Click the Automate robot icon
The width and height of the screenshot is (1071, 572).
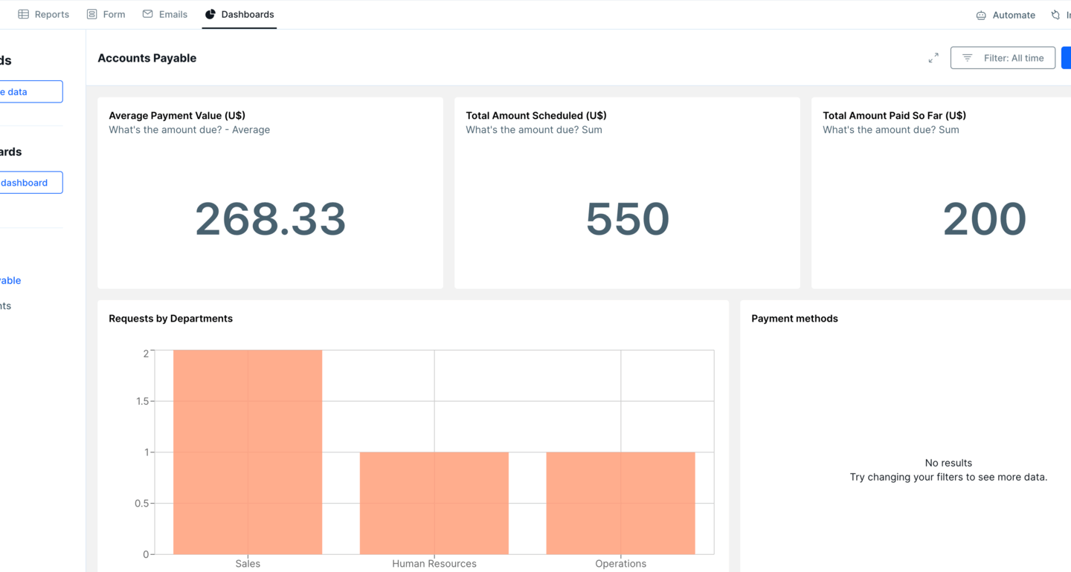click(981, 15)
